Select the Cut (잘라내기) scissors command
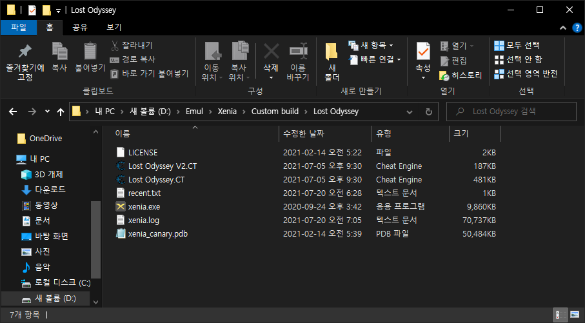 click(132, 46)
